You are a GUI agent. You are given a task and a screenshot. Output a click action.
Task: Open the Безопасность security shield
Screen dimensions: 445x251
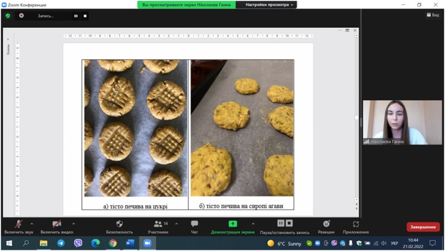[x=120, y=227]
